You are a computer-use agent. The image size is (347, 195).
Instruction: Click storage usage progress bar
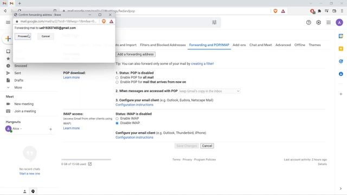86,159
